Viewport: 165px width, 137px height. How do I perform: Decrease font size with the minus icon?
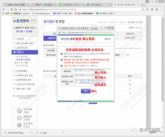[141, 28]
